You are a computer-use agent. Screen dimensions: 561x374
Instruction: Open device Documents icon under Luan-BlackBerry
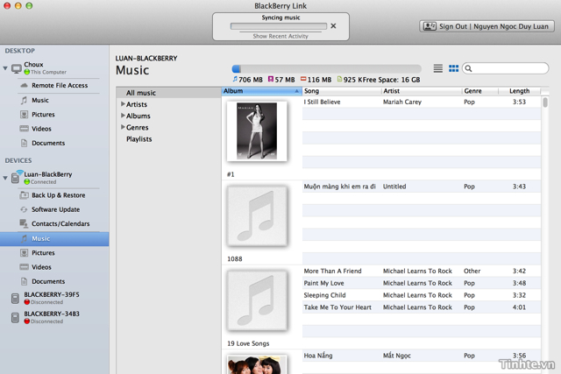coord(24,281)
